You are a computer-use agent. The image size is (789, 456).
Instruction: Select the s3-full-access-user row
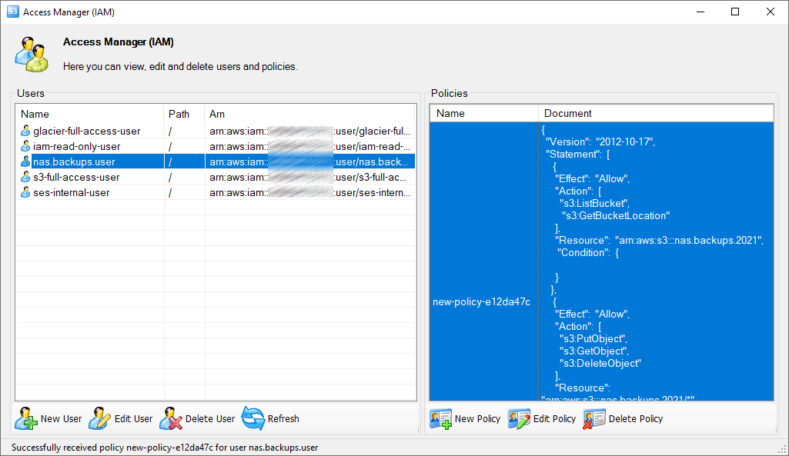point(77,177)
